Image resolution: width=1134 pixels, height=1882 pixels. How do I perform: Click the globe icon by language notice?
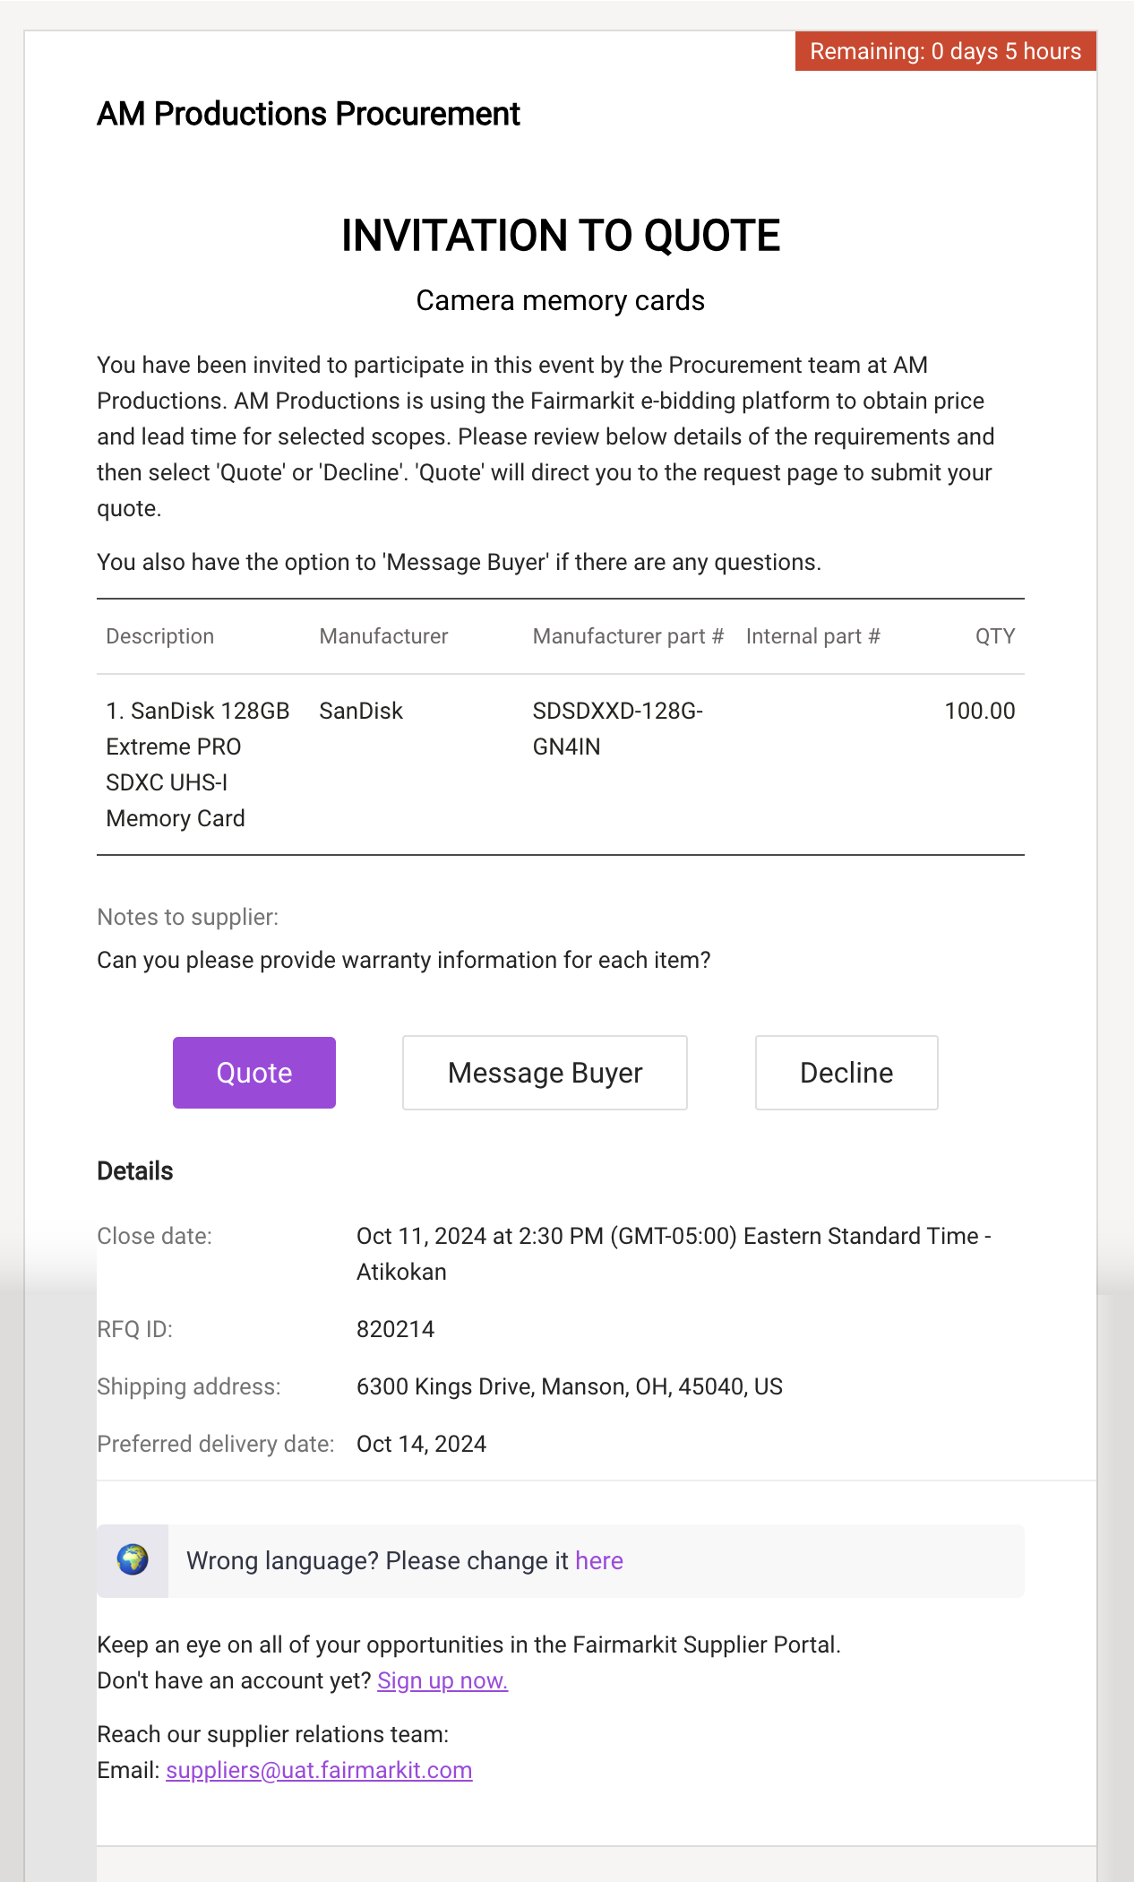[133, 1560]
